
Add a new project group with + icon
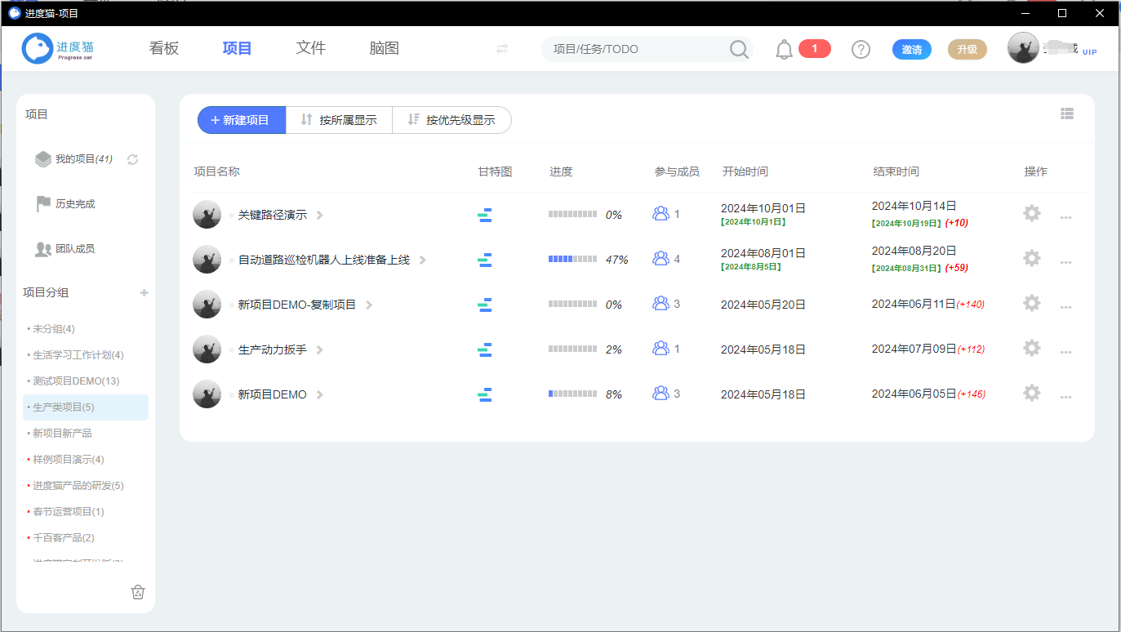coord(144,292)
